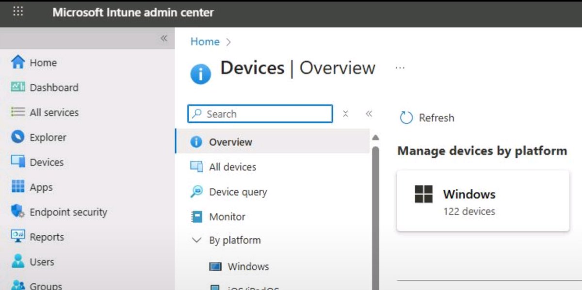
Task: Click the Explorer compass icon
Action: (x=18, y=137)
